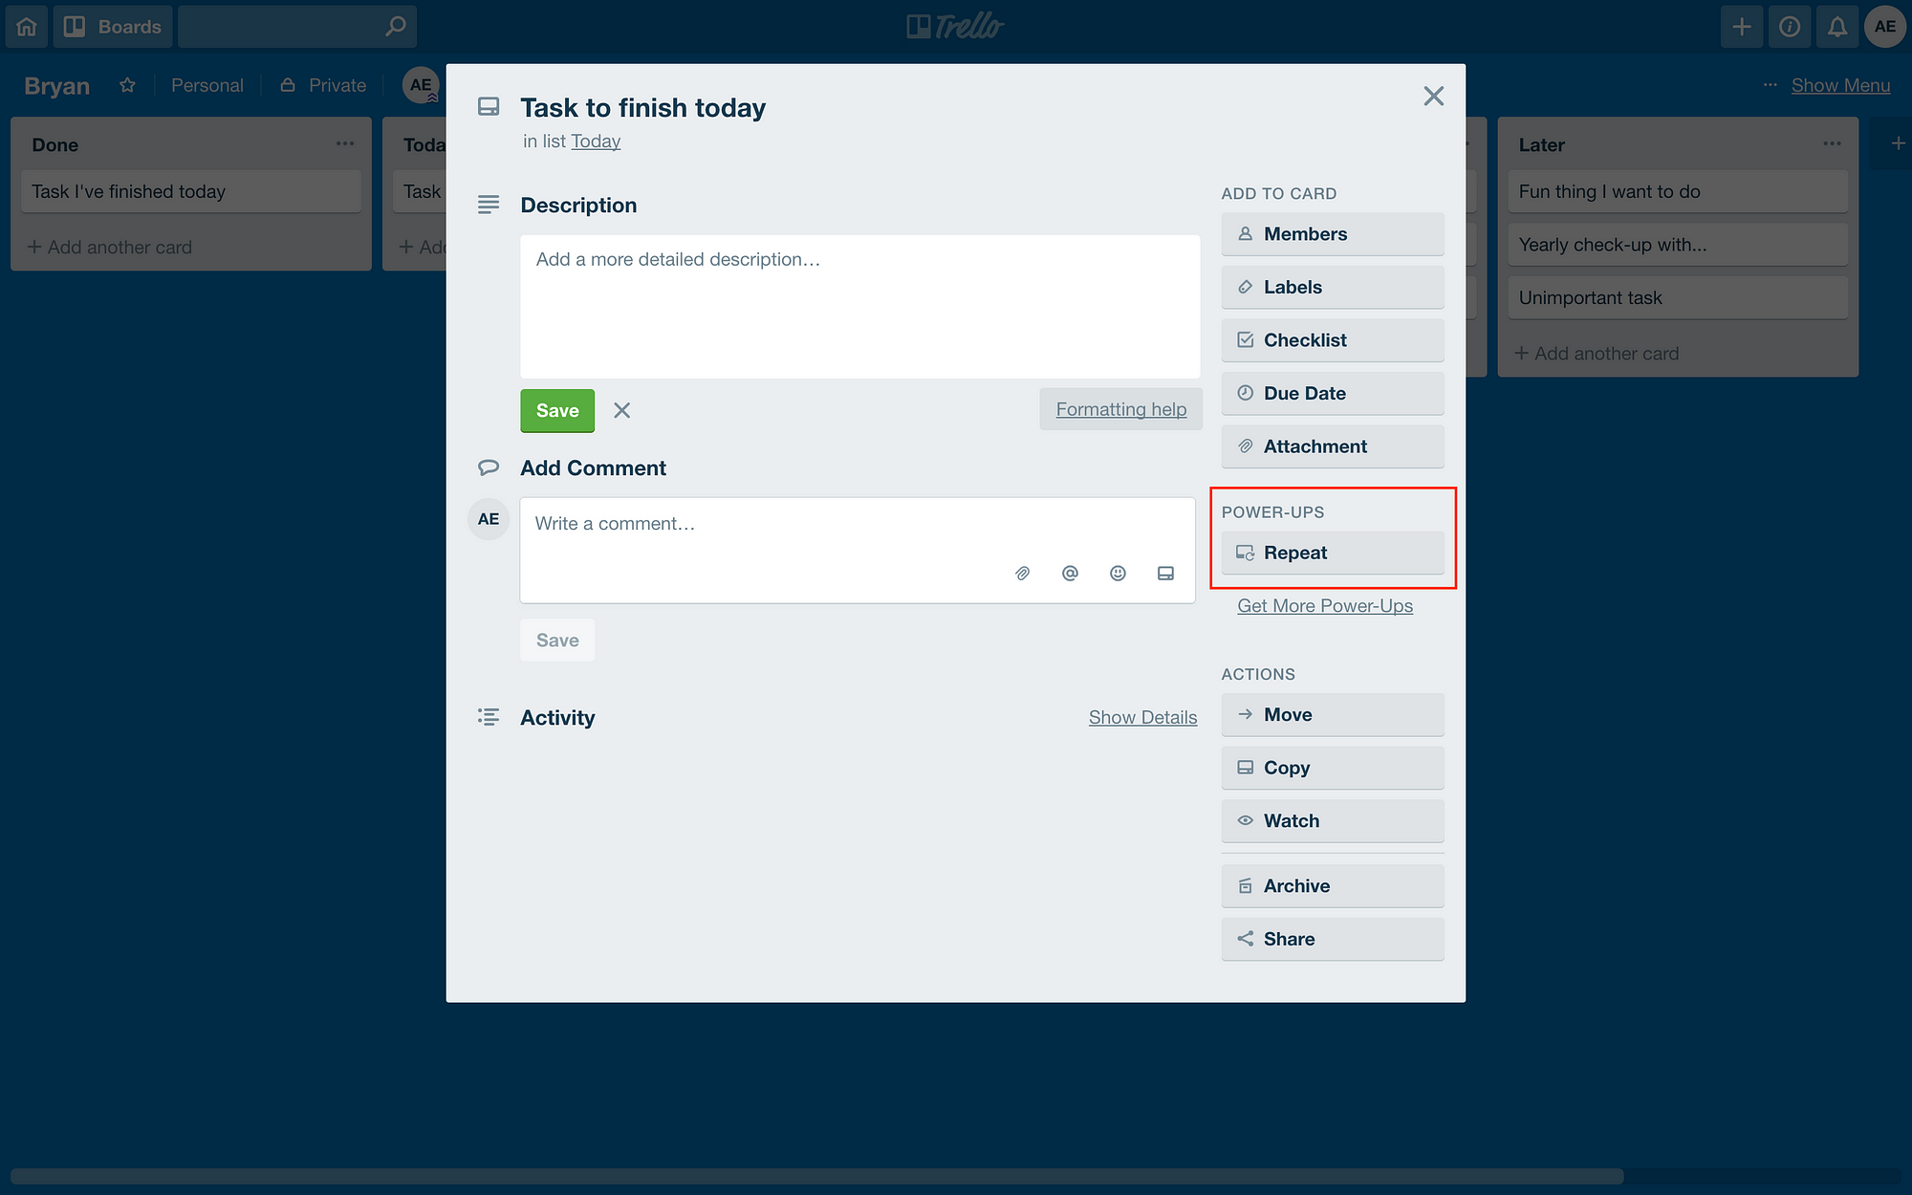Click the Save button for description
This screenshot has width=1912, height=1195.
tap(557, 410)
